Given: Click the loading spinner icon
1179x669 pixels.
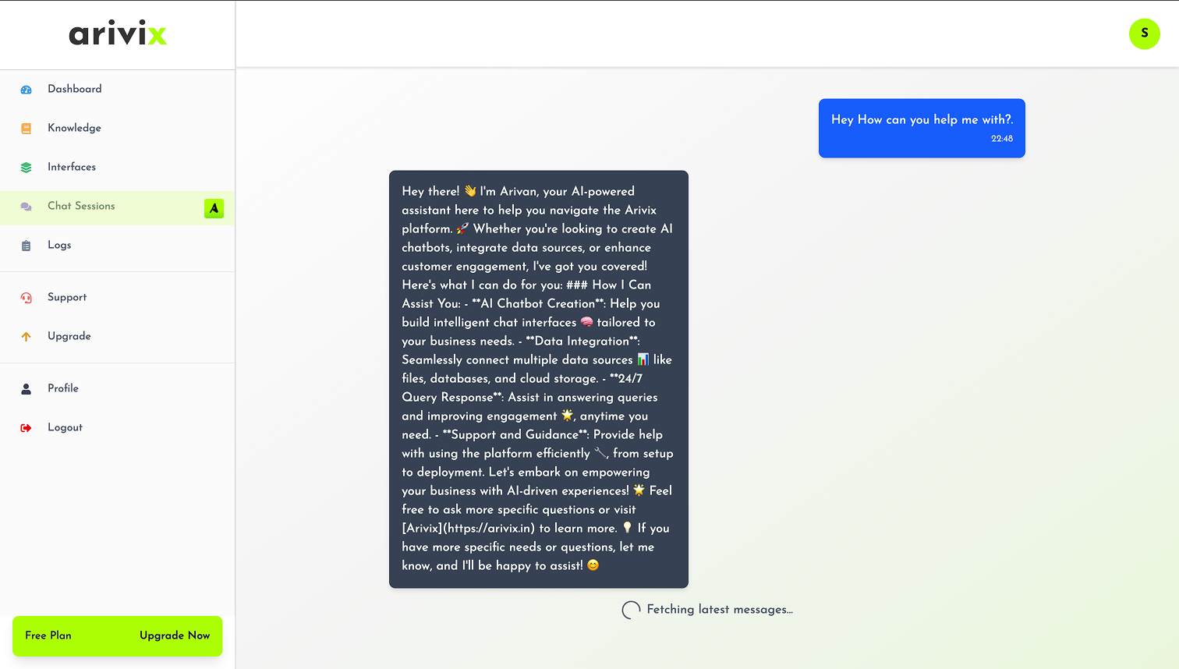Looking at the screenshot, I should tap(631, 610).
